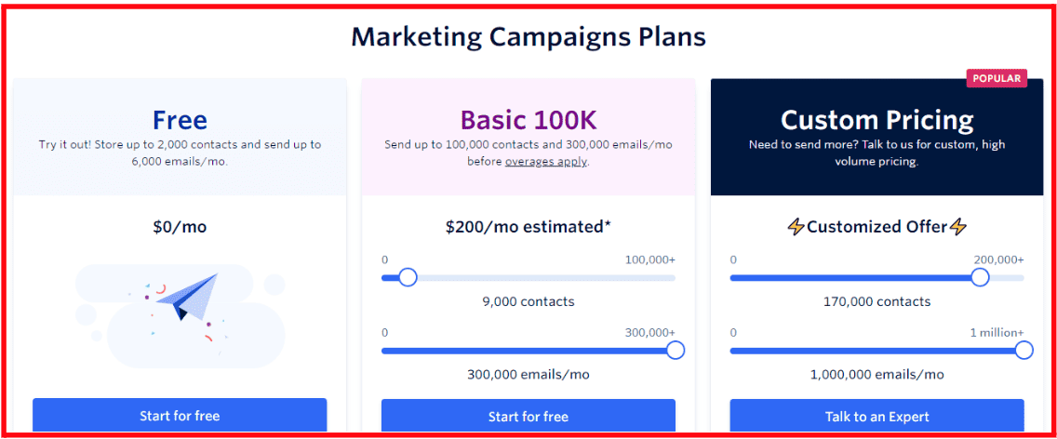The height and width of the screenshot is (439, 1057).
Task: Click the Basic 100K emails slider handle
Action: pos(675,350)
